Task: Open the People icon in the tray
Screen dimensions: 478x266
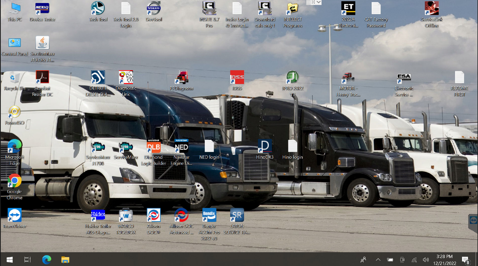Action: (363, 260)
